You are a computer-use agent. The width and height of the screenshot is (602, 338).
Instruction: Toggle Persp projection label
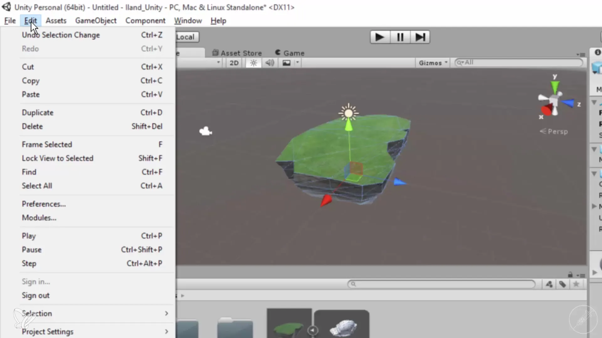pyautogui.click(x=554, y=131)
